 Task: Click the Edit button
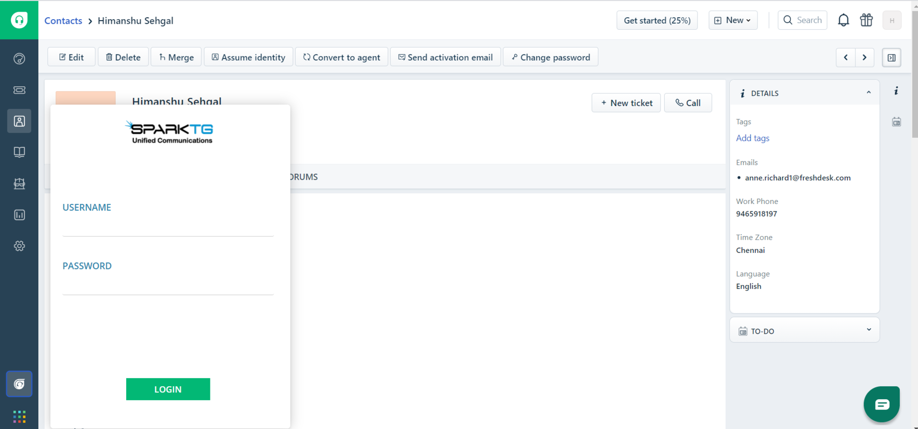pyautogui.click(x=71, y=57)
